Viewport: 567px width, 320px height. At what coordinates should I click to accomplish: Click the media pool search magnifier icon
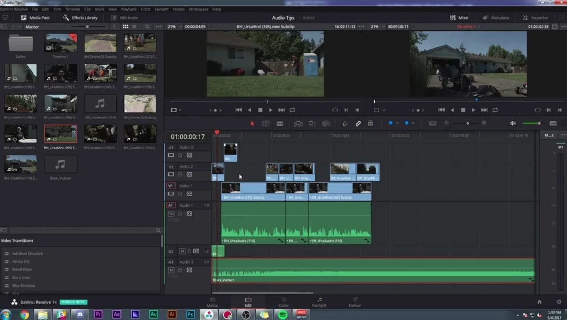click(147, 26)
